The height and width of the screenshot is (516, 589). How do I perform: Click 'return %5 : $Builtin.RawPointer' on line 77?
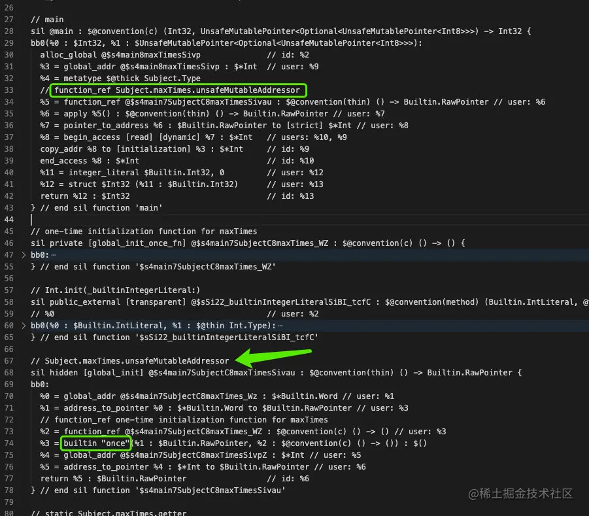point(113,479)
